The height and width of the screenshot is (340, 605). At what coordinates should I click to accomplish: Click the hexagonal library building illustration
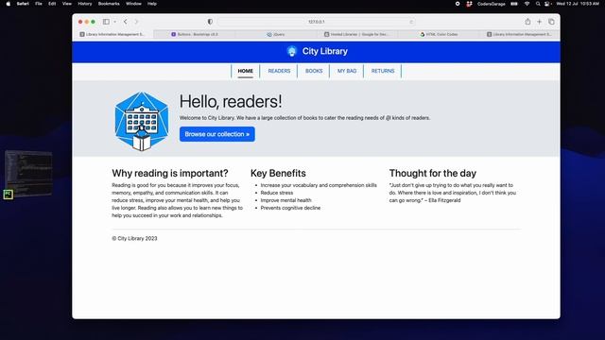[x=142, y=122]
